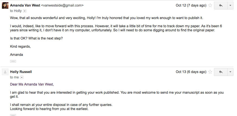Screen dimensions: 237x116
Task: Click the vanwestside@gmail.com email address
Action: pos(62,5)
